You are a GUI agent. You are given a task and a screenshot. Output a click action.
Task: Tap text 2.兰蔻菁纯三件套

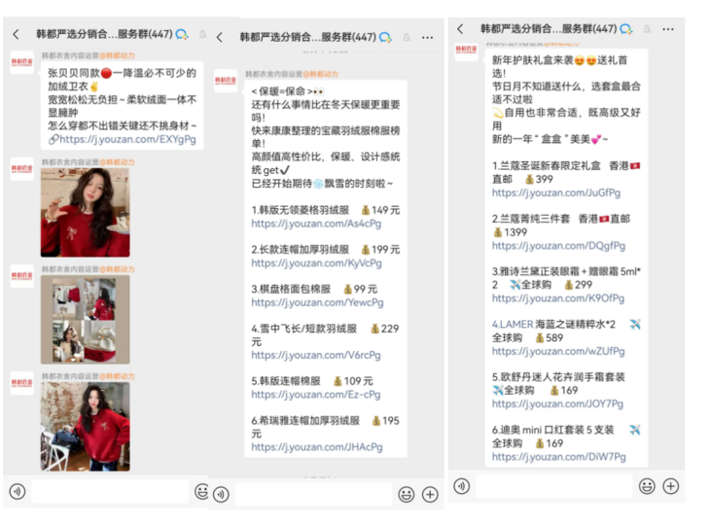click(x=531, y=219)
